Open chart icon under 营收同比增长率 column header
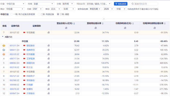 click(95, 28)
